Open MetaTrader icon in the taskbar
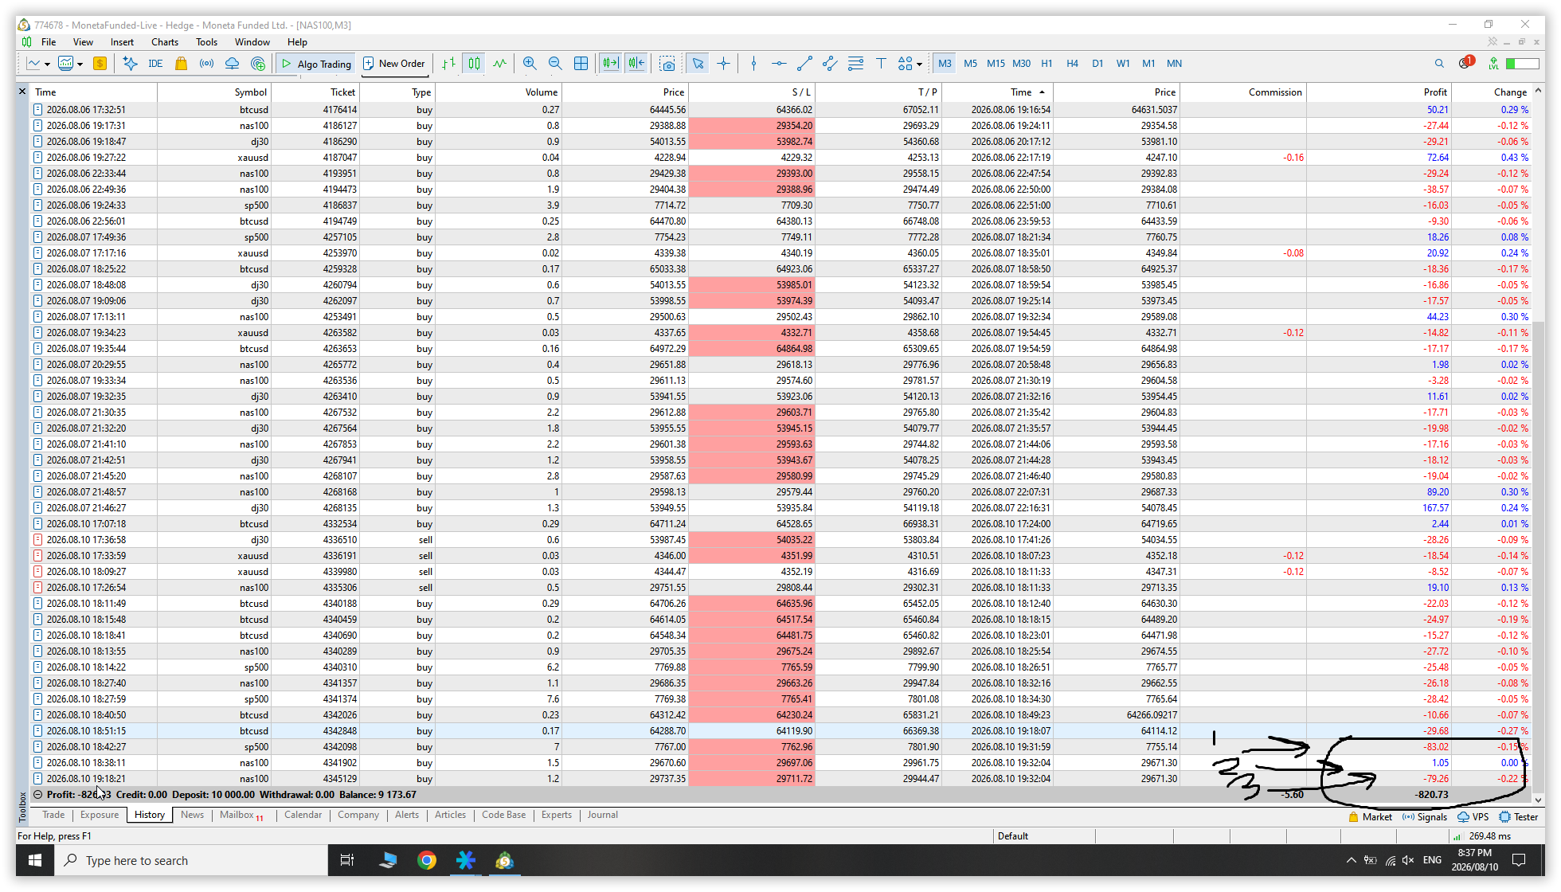This screenshot has height=892, width=1561. (504, 860)
